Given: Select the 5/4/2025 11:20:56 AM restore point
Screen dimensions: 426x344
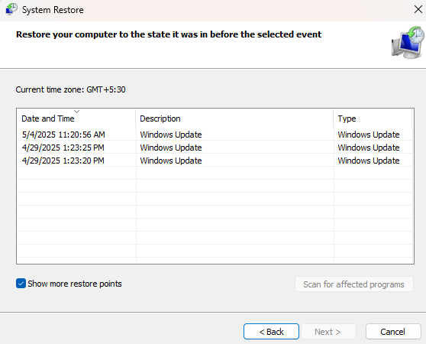Looking at the screenshot, I should point(215,135).
